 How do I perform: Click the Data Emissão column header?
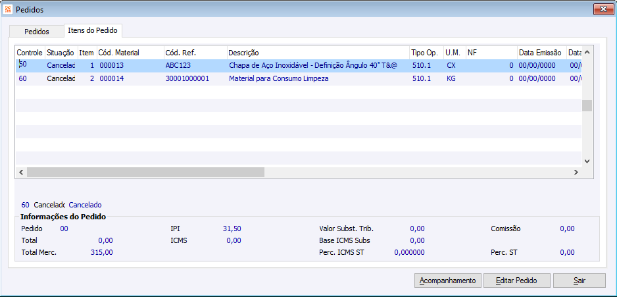pos(540,52)
